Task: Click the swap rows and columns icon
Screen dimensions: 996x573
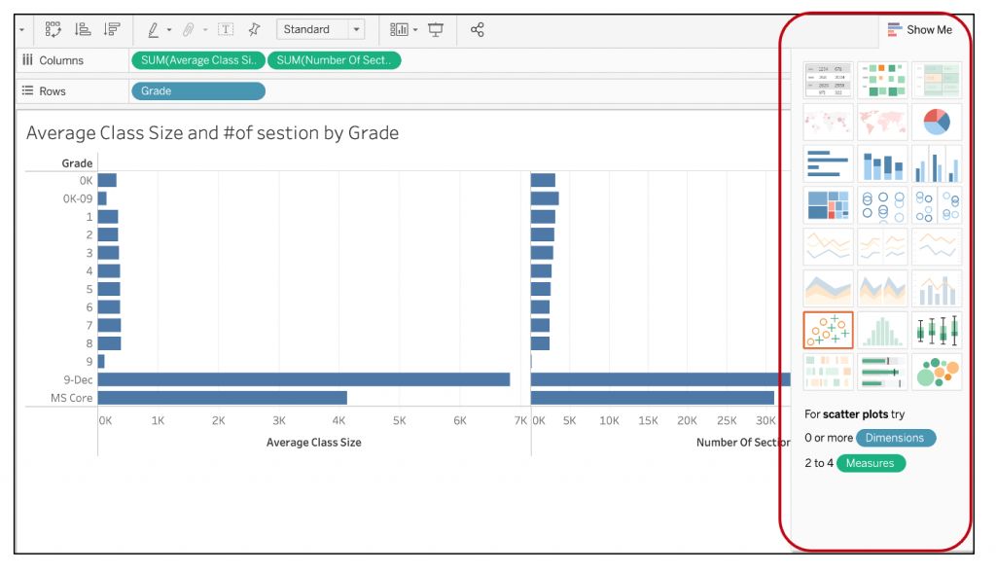Action: (53, 30)
